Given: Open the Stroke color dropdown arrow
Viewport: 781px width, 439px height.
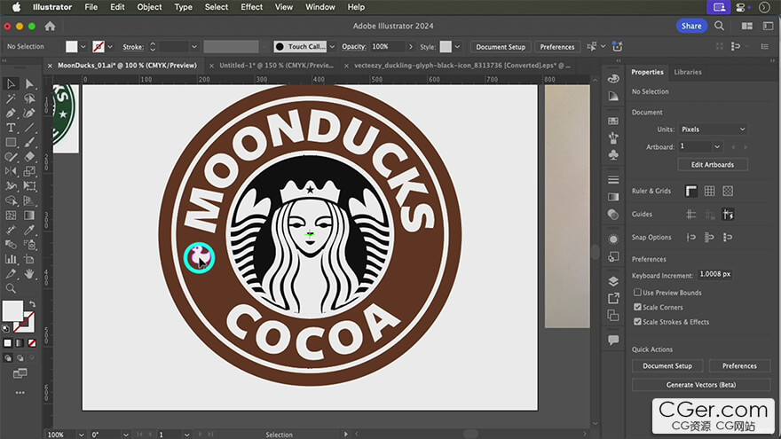Looking at the screenshot, I should (110, 47).
